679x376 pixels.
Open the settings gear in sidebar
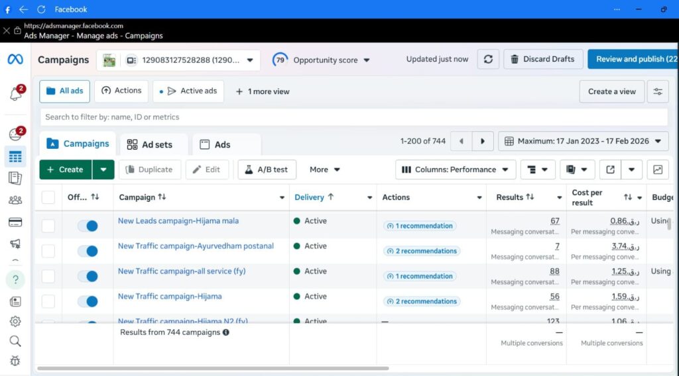point(15,321)
